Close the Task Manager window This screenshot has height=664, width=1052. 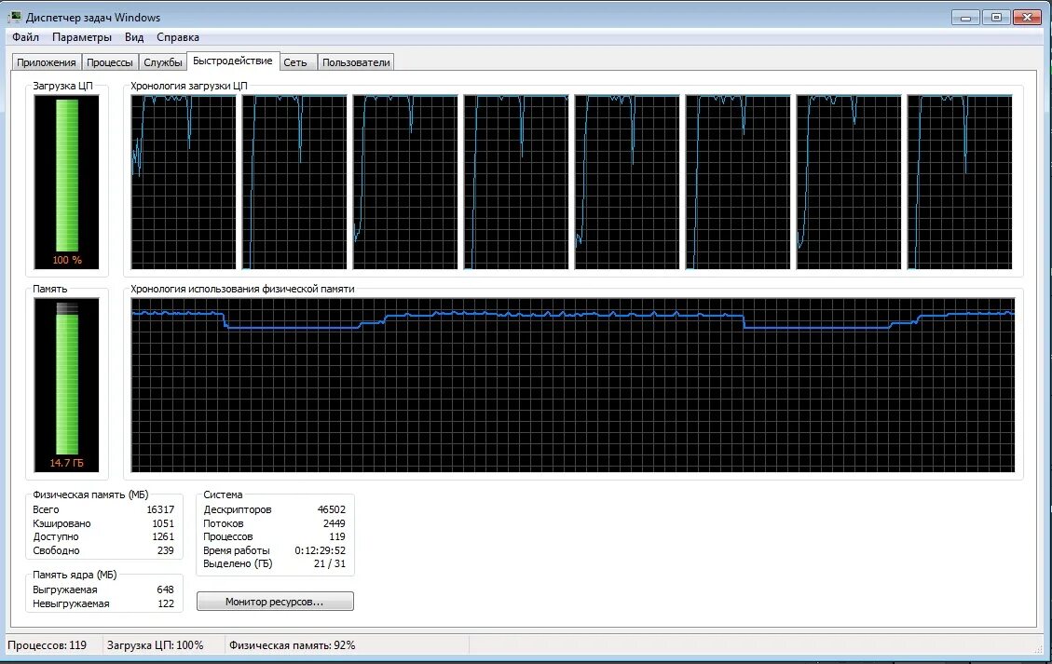tap(1027, 18)
